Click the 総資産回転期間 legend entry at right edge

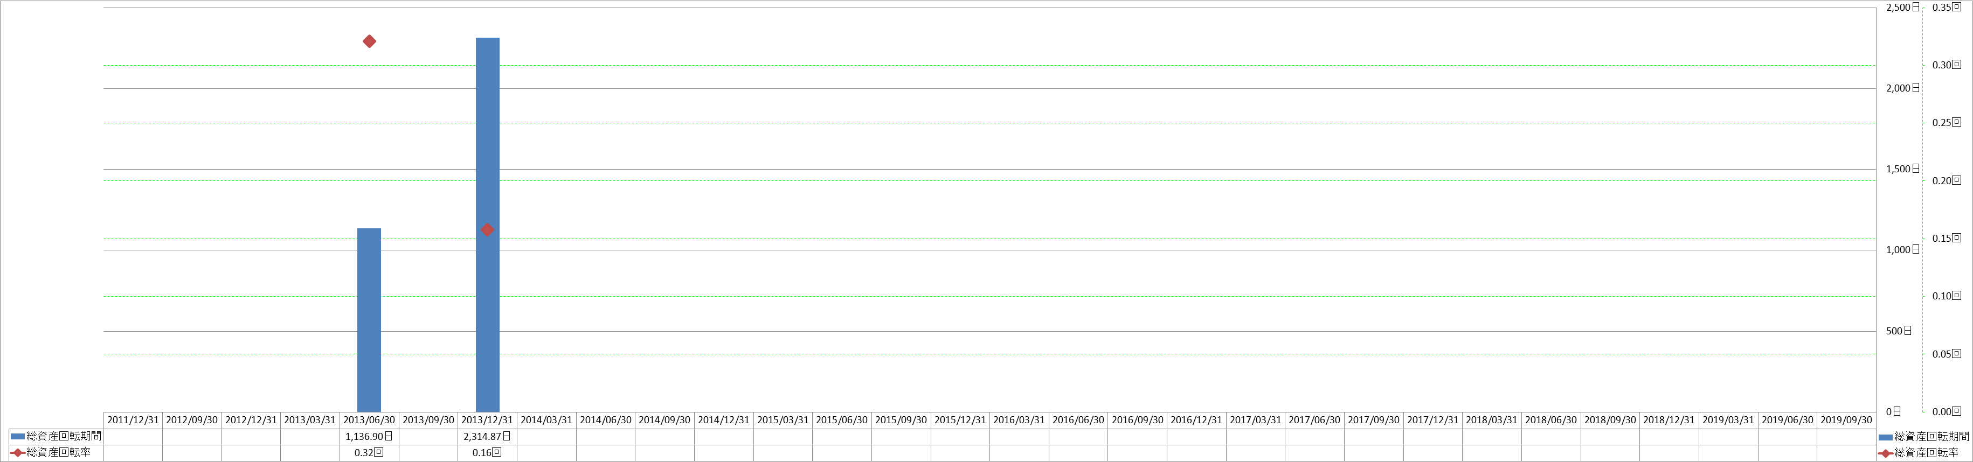[x=1924, y=437]
